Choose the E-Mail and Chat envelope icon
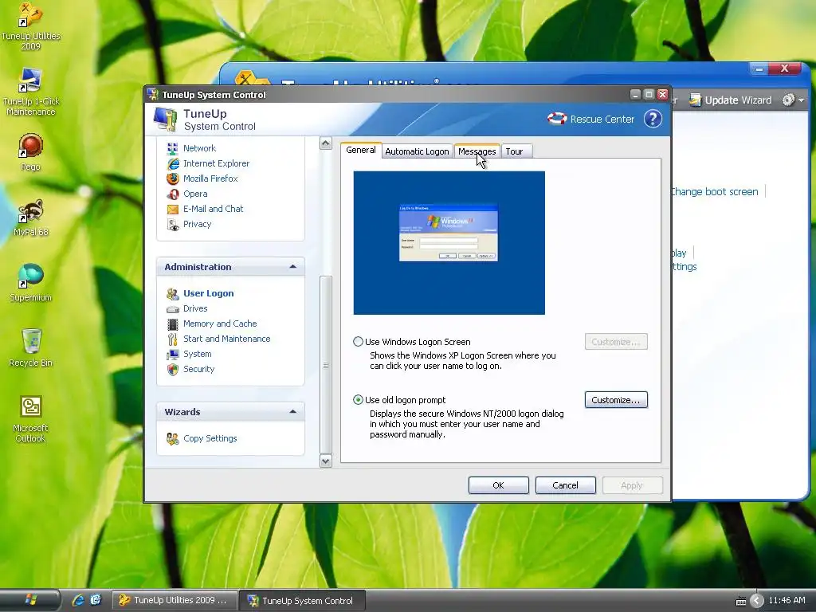 click(172, 210)
